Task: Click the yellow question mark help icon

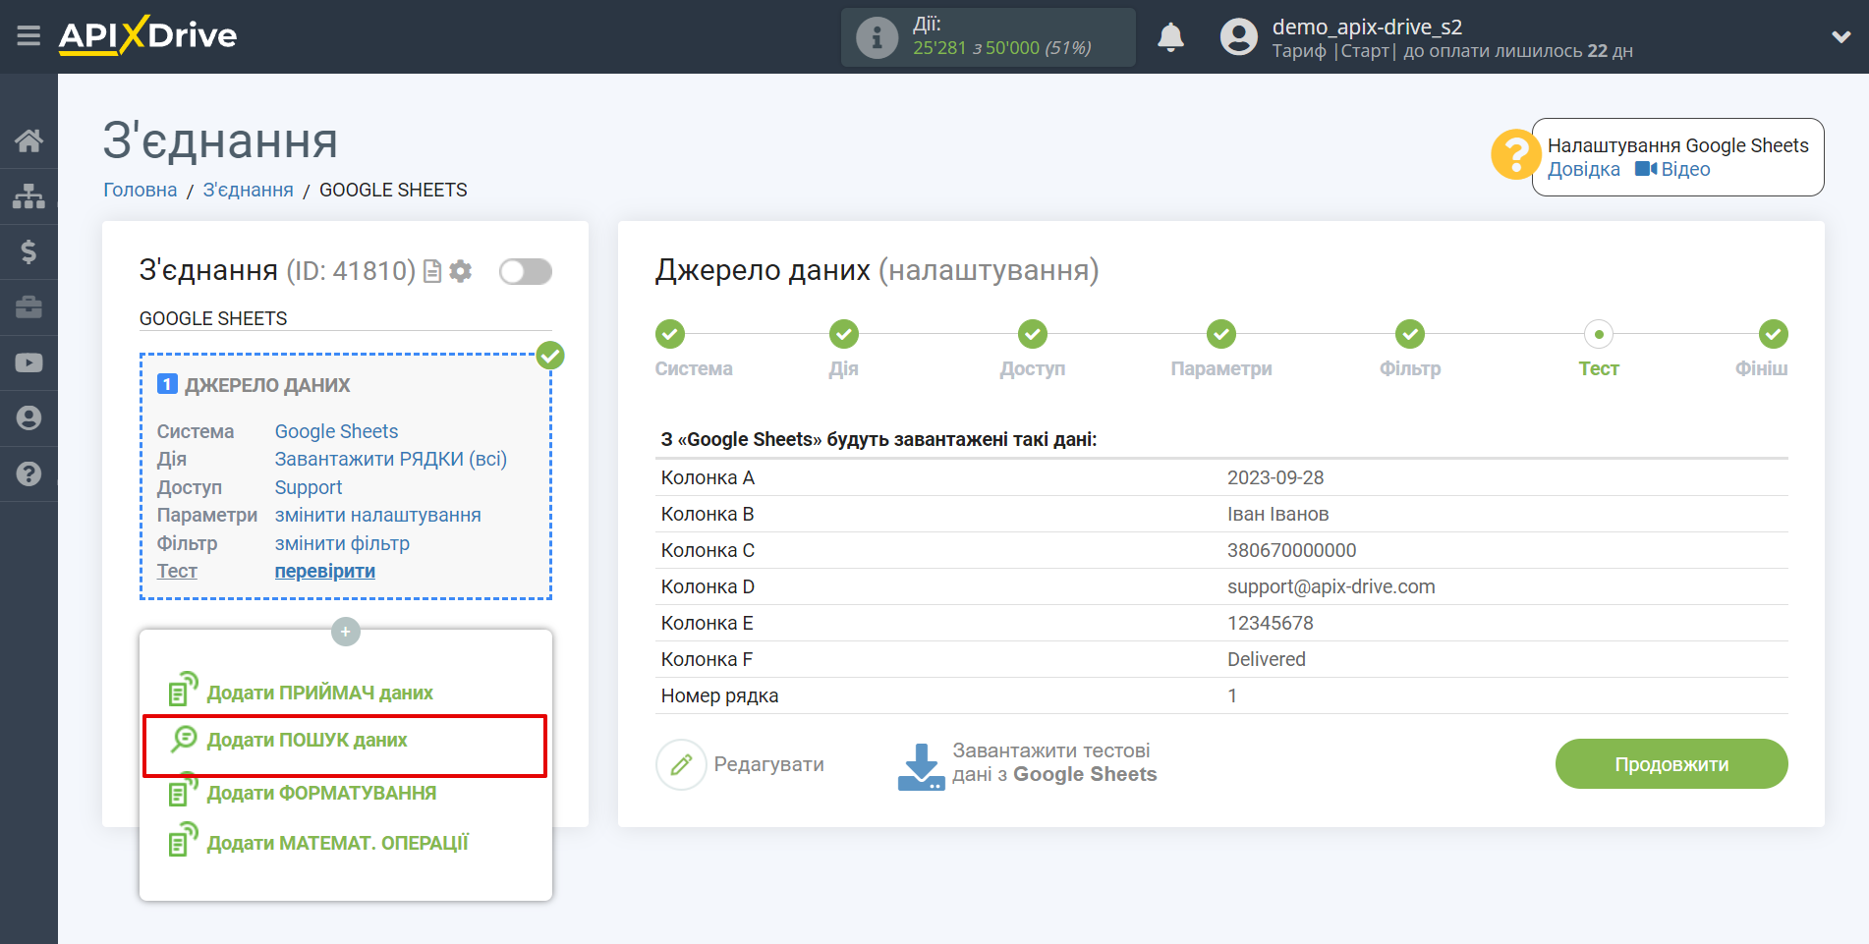Action: [1516, 155]
